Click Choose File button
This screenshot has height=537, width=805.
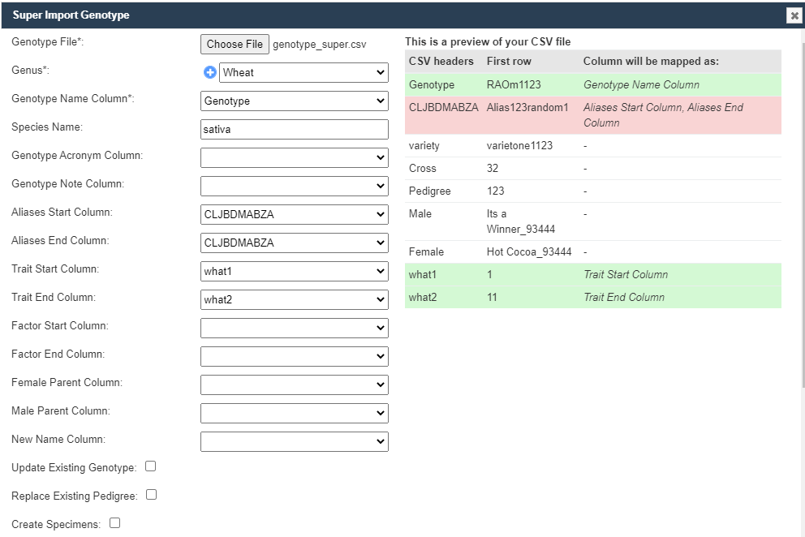235,44
